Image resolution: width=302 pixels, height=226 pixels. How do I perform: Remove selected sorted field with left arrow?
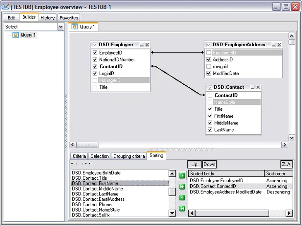(x=182, y=197)
